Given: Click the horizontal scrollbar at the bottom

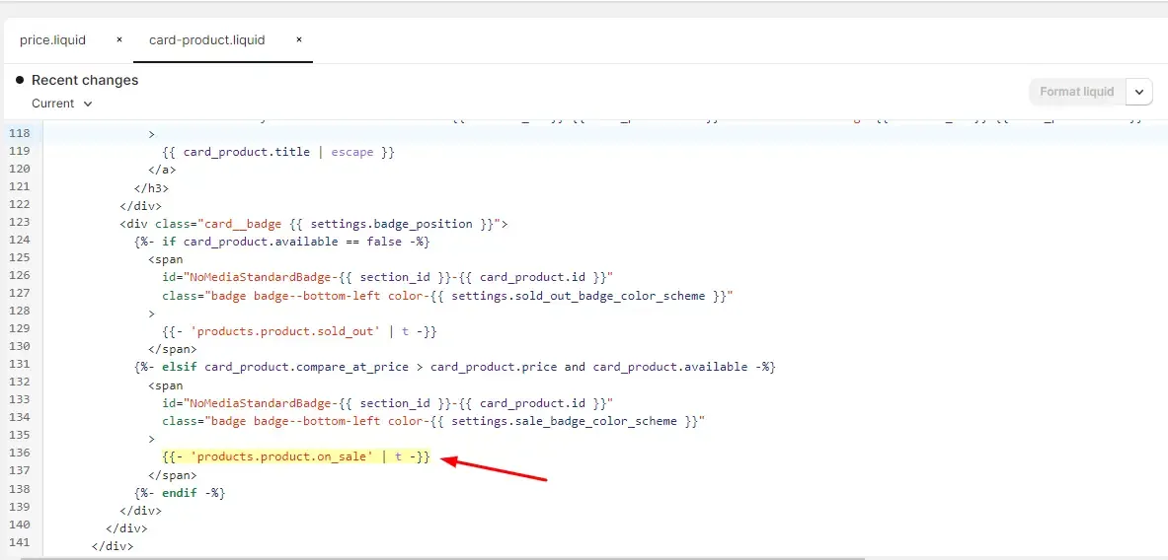Looking at the screenshot, I should tap(441, 557).
